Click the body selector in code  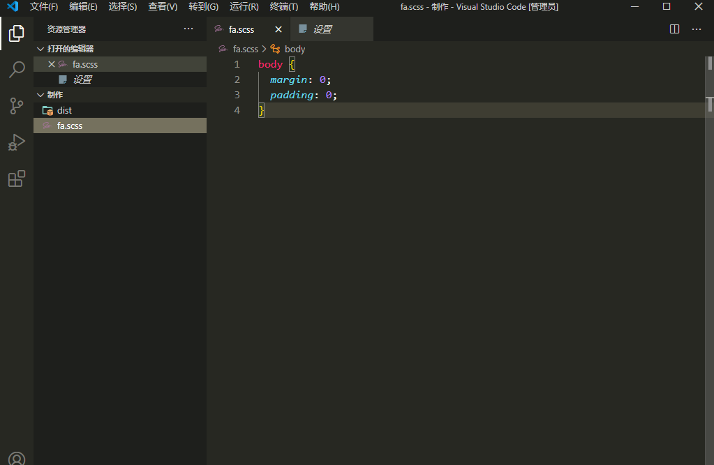[x=271, y=64]
